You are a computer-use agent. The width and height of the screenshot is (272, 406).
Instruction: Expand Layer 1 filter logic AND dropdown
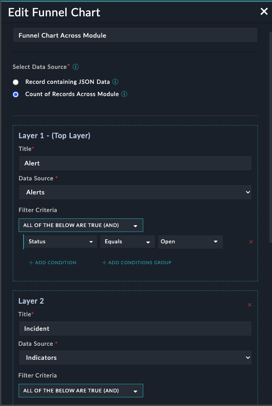[81, 225]
